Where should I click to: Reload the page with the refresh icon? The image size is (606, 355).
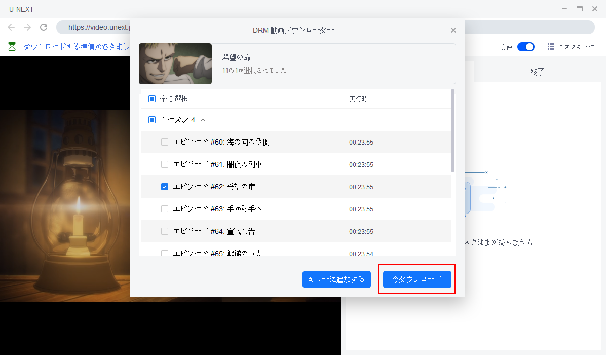tap(44, 27)
